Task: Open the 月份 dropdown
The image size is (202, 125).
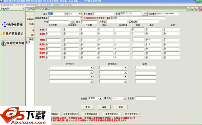Action: 80,14
